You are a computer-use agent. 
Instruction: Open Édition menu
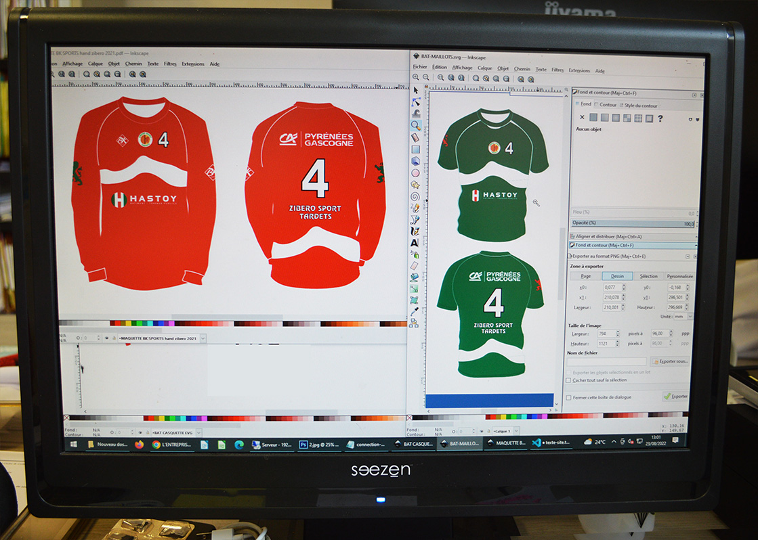coord(440,67)
